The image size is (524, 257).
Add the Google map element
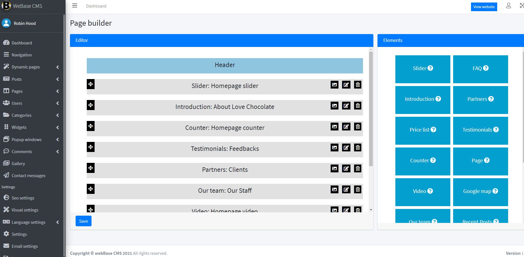tap(480, 191)
